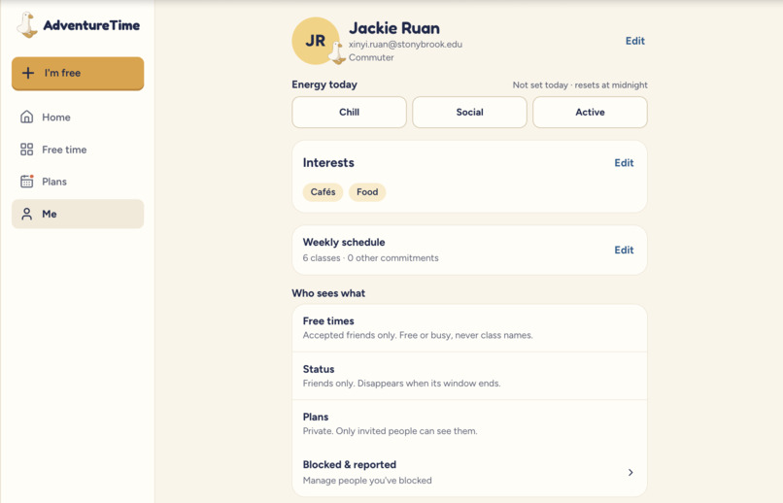Open the Free time section

(x=78, y=150)
